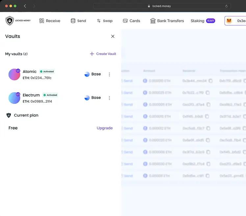
Task: Open the Cards section
Action: 131,21
